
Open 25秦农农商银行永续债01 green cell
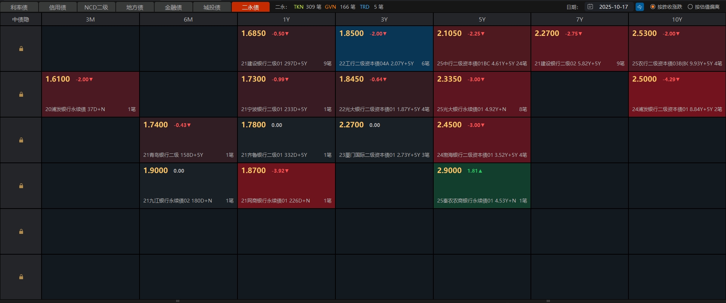pos(482,186)
